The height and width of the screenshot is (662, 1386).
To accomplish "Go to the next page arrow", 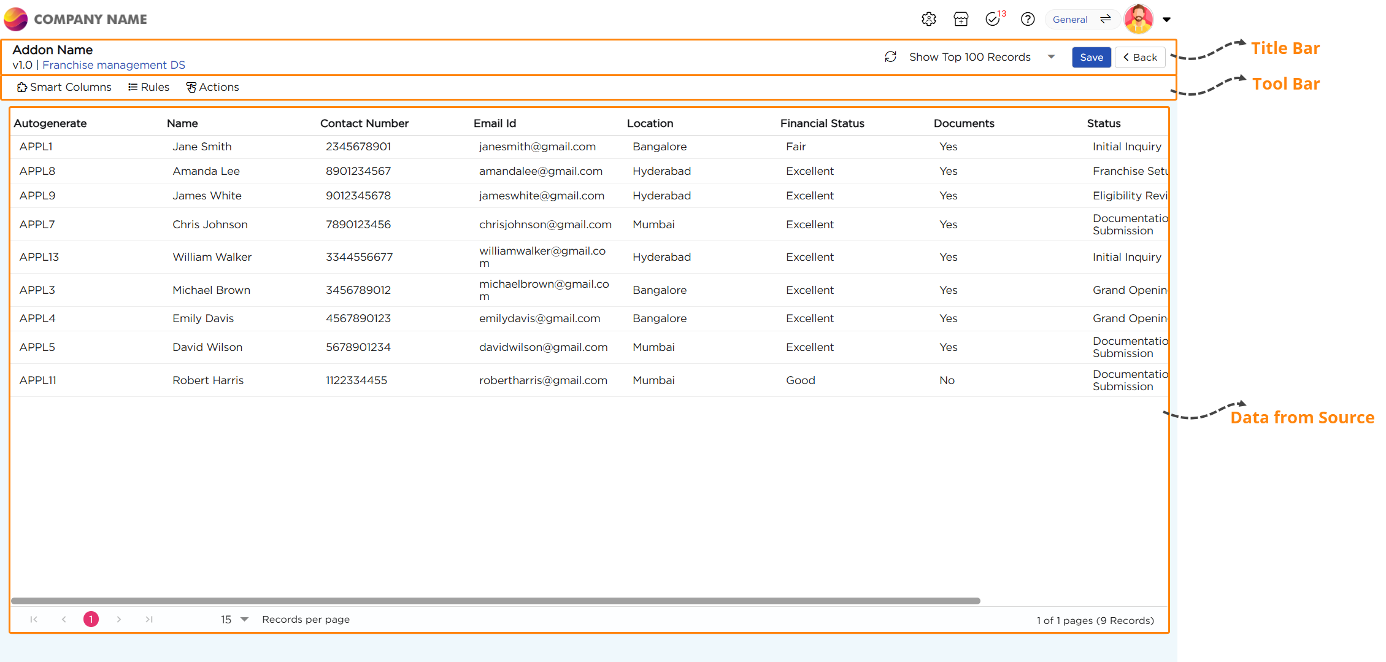I will [x=119, y=619].
